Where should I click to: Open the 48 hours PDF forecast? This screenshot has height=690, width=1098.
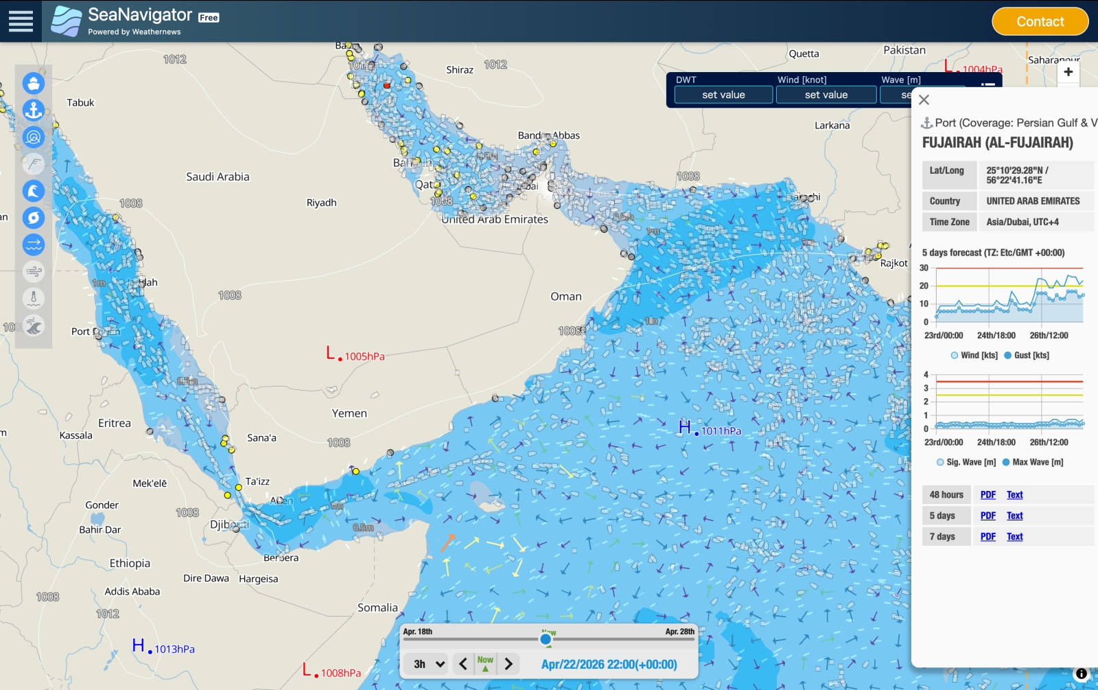click(988, 495)
